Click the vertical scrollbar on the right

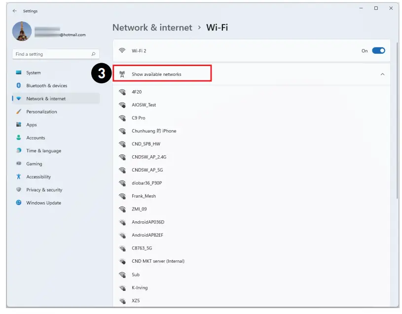397,123
